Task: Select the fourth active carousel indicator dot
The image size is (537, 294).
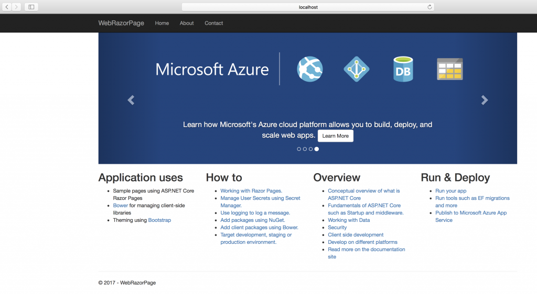Action: tap(316, 149)
